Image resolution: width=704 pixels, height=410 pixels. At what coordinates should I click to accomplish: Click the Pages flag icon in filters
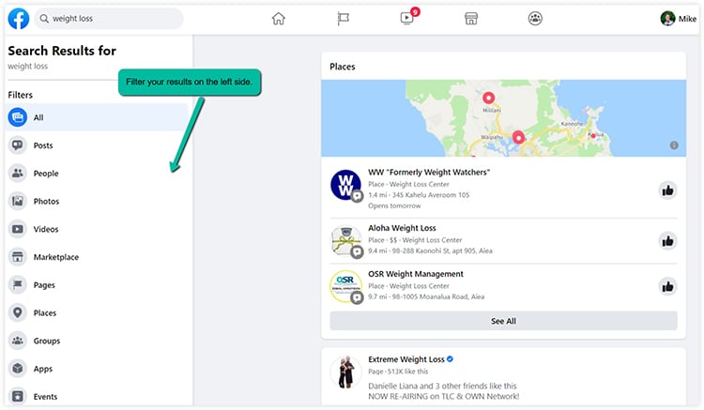pos(18,285)
